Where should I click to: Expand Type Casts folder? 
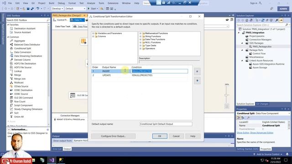pyautogui.click(x=141, y=46)
